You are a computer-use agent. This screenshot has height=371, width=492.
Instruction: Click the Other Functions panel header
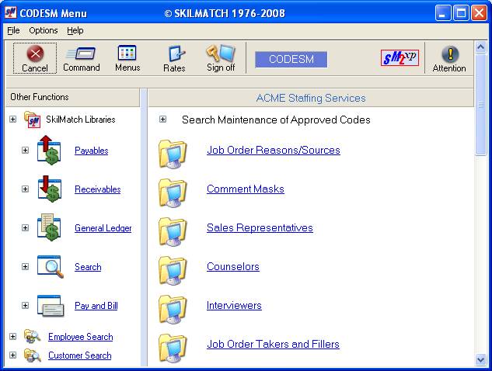(72, 97)
